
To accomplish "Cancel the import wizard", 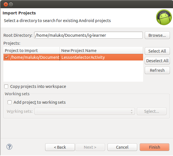I will click(122, 147).
